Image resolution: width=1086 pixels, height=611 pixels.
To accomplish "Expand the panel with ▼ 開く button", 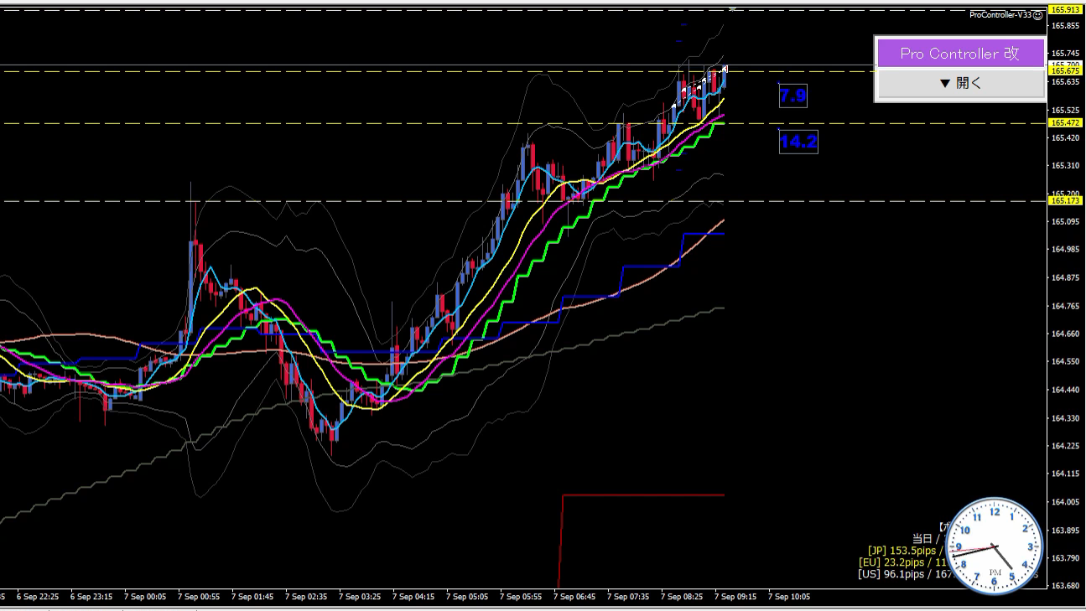I will 960,83.
